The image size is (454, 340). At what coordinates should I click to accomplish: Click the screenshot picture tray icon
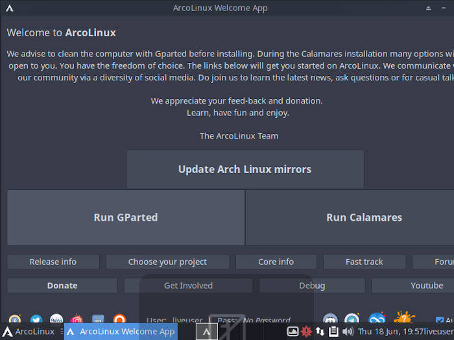[293, 332]
